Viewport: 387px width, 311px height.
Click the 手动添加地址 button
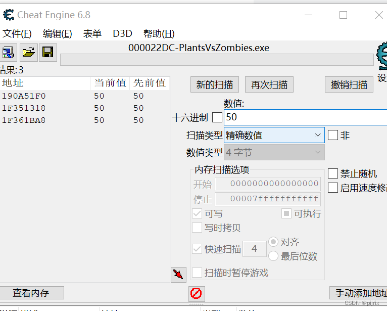pos(358,293)
